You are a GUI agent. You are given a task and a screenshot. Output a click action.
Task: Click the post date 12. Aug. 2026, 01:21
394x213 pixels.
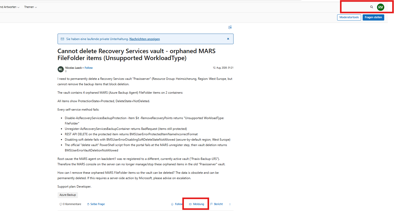(x=223, y=68)
